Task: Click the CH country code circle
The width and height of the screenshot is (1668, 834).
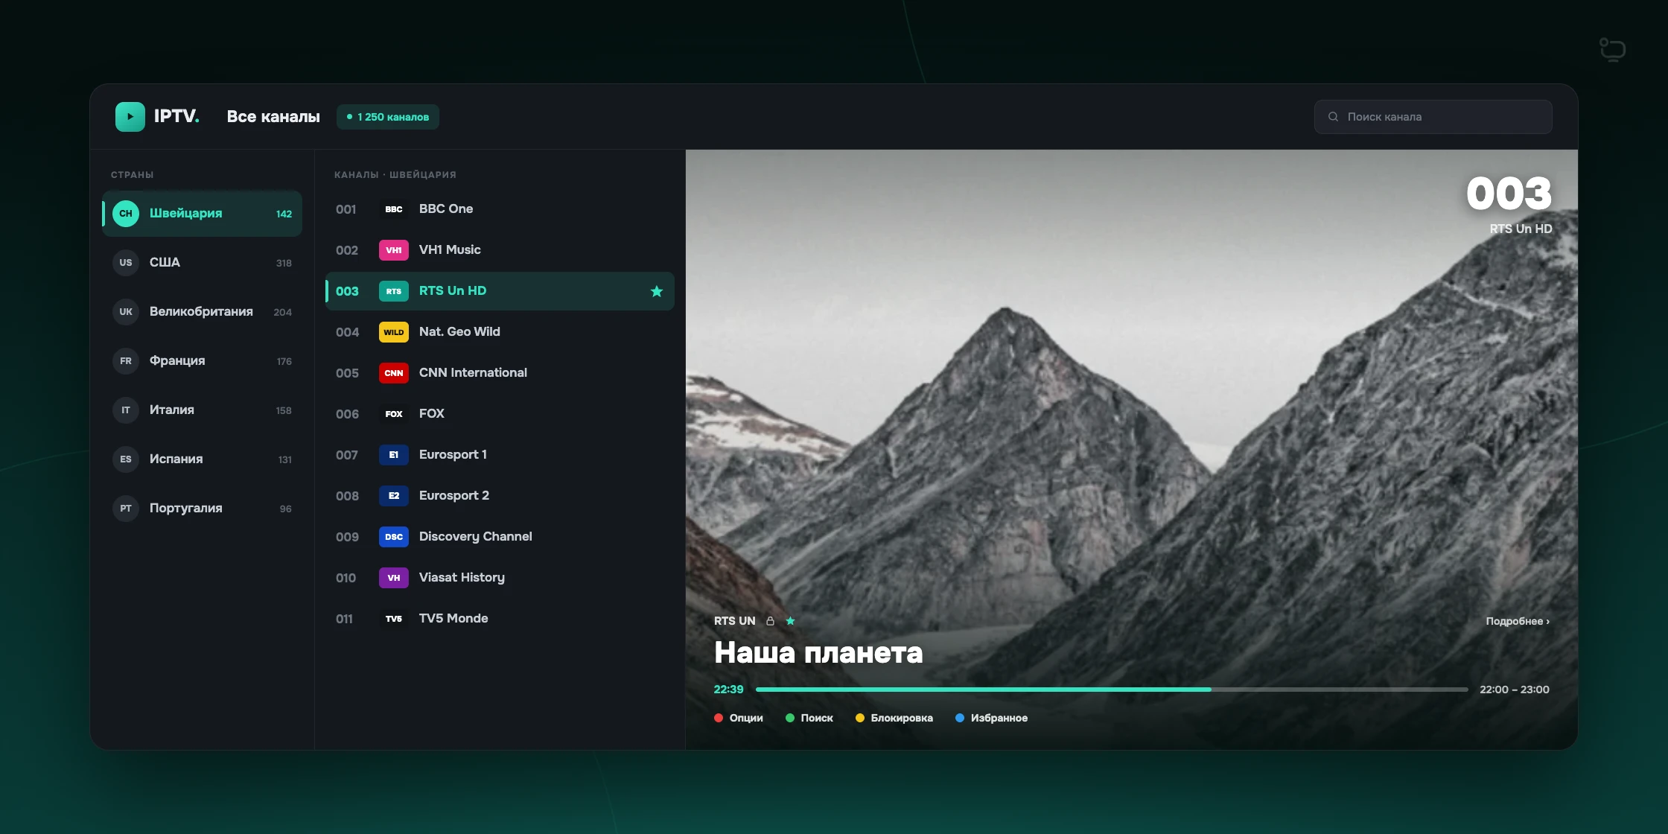Action: coord(126,214)
